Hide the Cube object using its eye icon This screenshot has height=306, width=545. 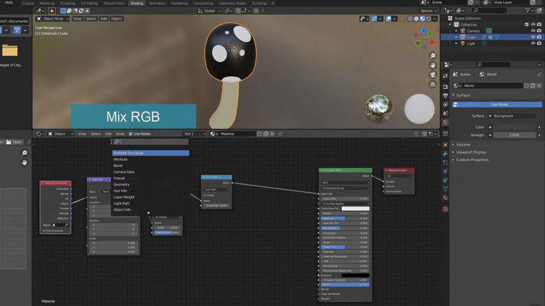(533, 37)
